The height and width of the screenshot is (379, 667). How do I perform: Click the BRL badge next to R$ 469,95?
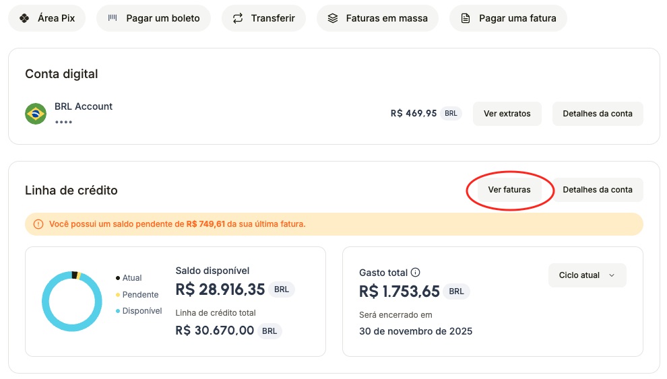pos(451,114)
